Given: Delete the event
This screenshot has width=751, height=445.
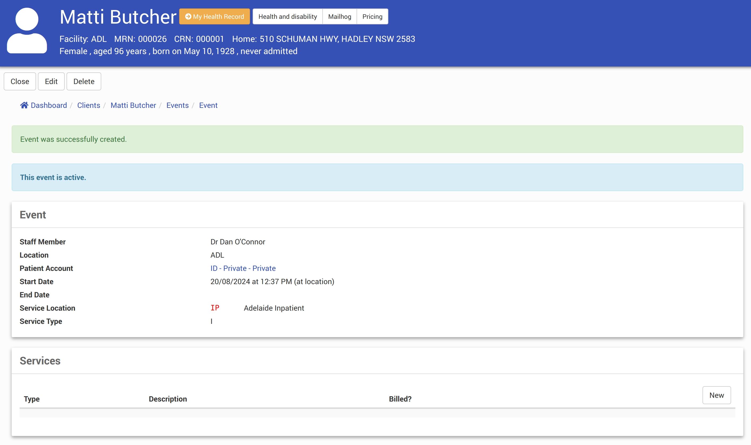Looking at the screenshot, I should (84, 81).
